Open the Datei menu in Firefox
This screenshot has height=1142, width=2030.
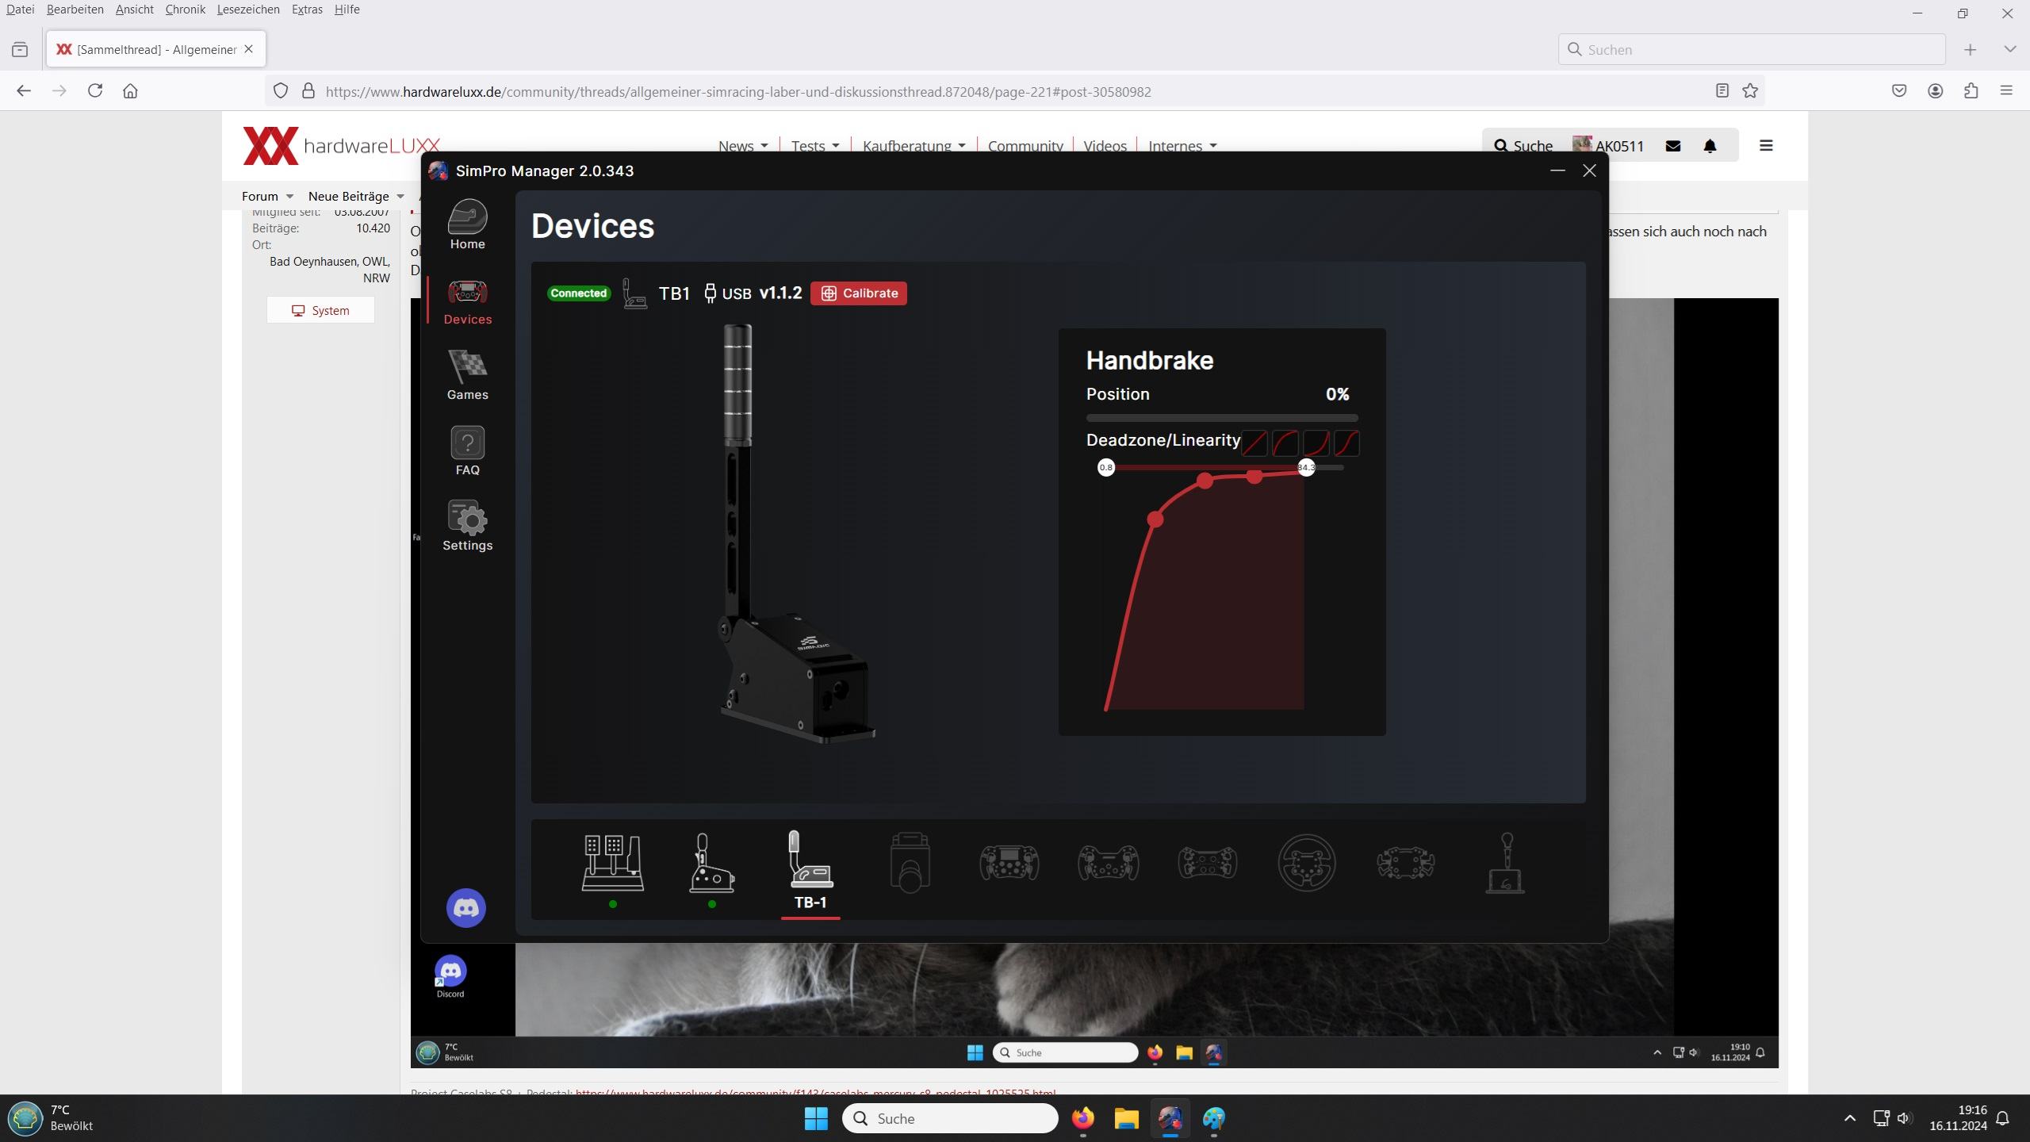pyautogui.click(x=21, y=10)
